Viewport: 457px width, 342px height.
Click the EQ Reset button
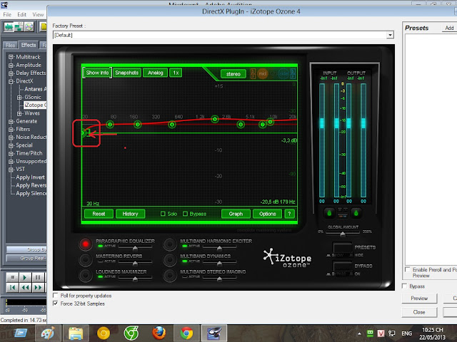(99, 214)
